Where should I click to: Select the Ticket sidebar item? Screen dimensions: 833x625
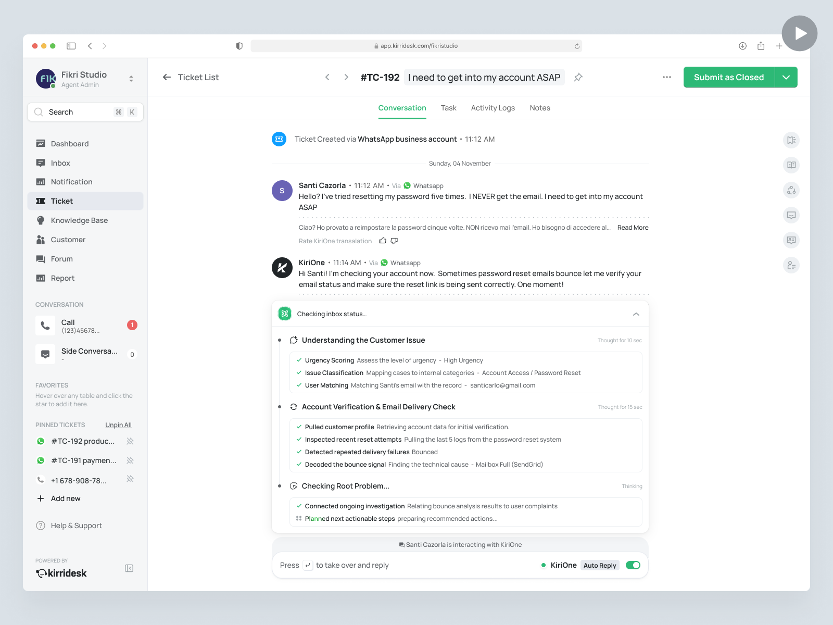(85, 201)
